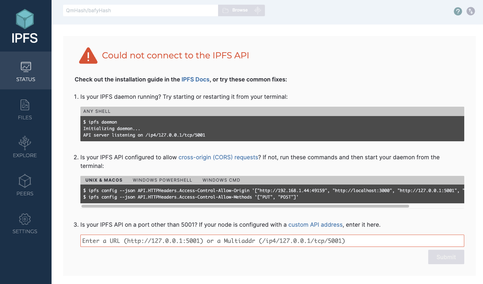Go to the Explore tree icon
Screen dimensions: 483x284
(25, 143)
